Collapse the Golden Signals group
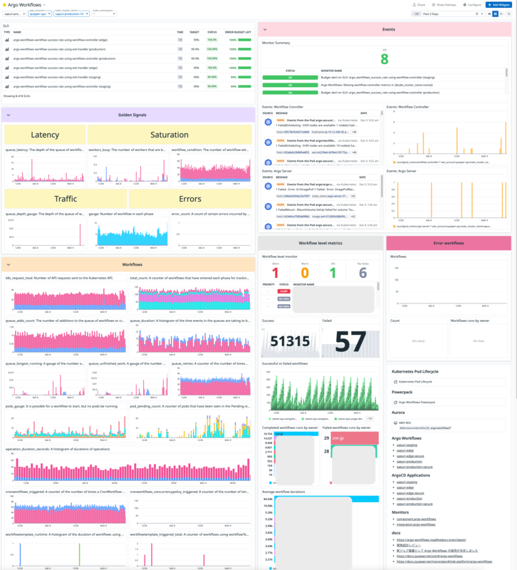Viewport: 517px width, 570px height. 9,115
